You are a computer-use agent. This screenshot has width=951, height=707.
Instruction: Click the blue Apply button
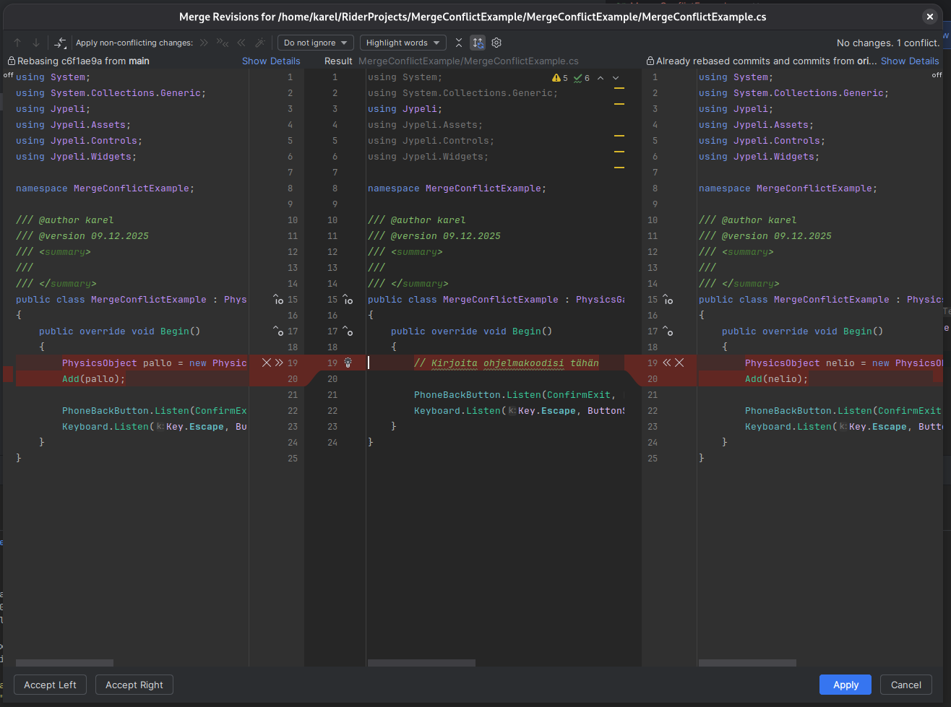click(x=845, y=685)
